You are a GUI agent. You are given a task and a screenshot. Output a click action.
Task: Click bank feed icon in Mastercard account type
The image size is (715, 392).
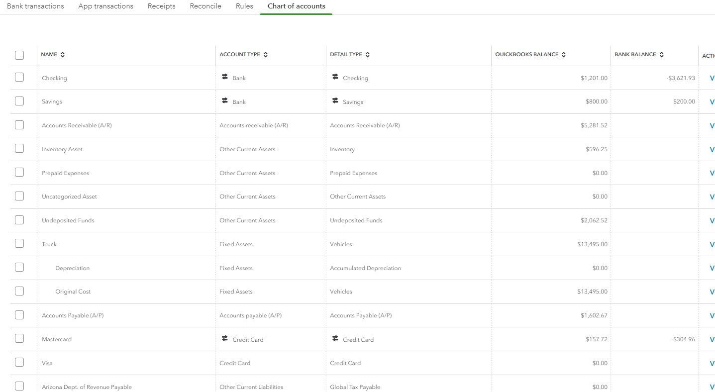[225, 339]
